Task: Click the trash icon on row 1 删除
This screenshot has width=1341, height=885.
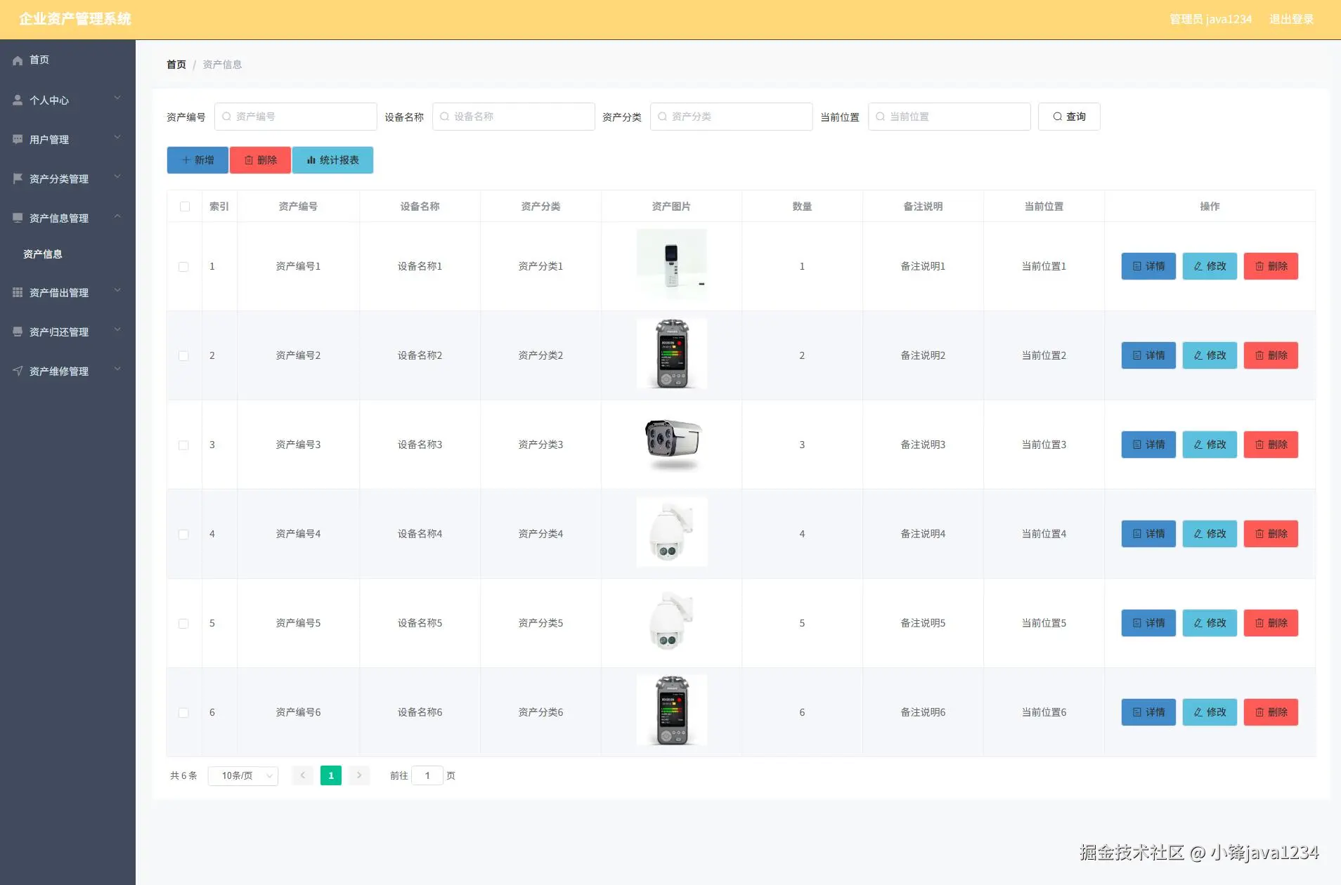Action: click(x=1259, y=266)
